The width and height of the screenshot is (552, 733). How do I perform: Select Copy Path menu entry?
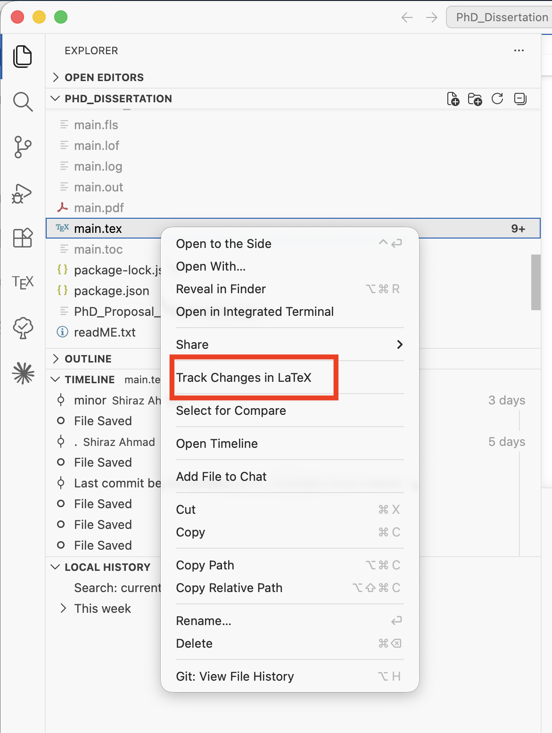click(x=289, y=565)
